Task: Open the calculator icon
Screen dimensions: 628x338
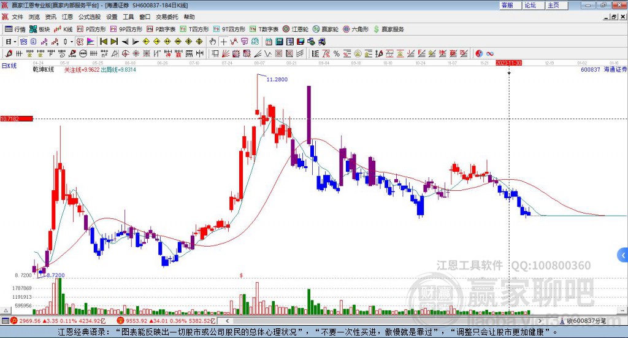Action: coord(279,42)
